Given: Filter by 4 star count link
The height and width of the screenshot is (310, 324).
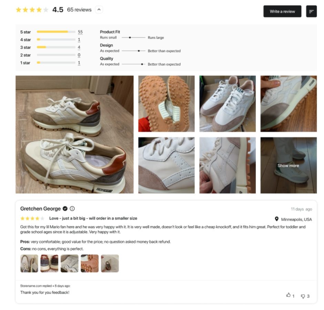Looking at the screenshot, I should [79, 40].
